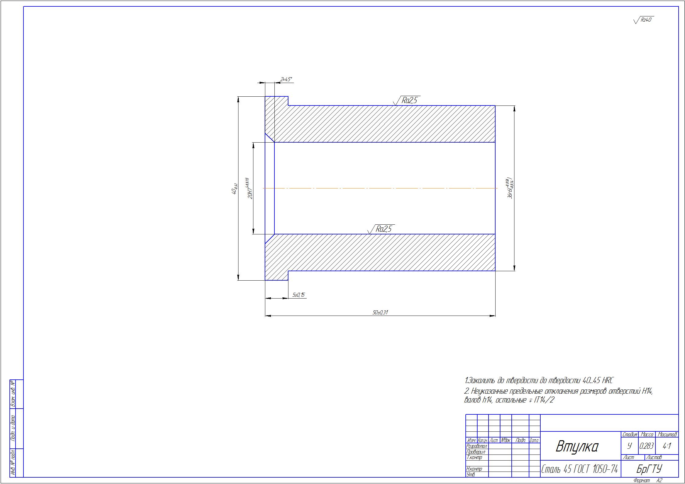Click the №док. column header
The image size is (685, 484).
(x=506, y=440)
